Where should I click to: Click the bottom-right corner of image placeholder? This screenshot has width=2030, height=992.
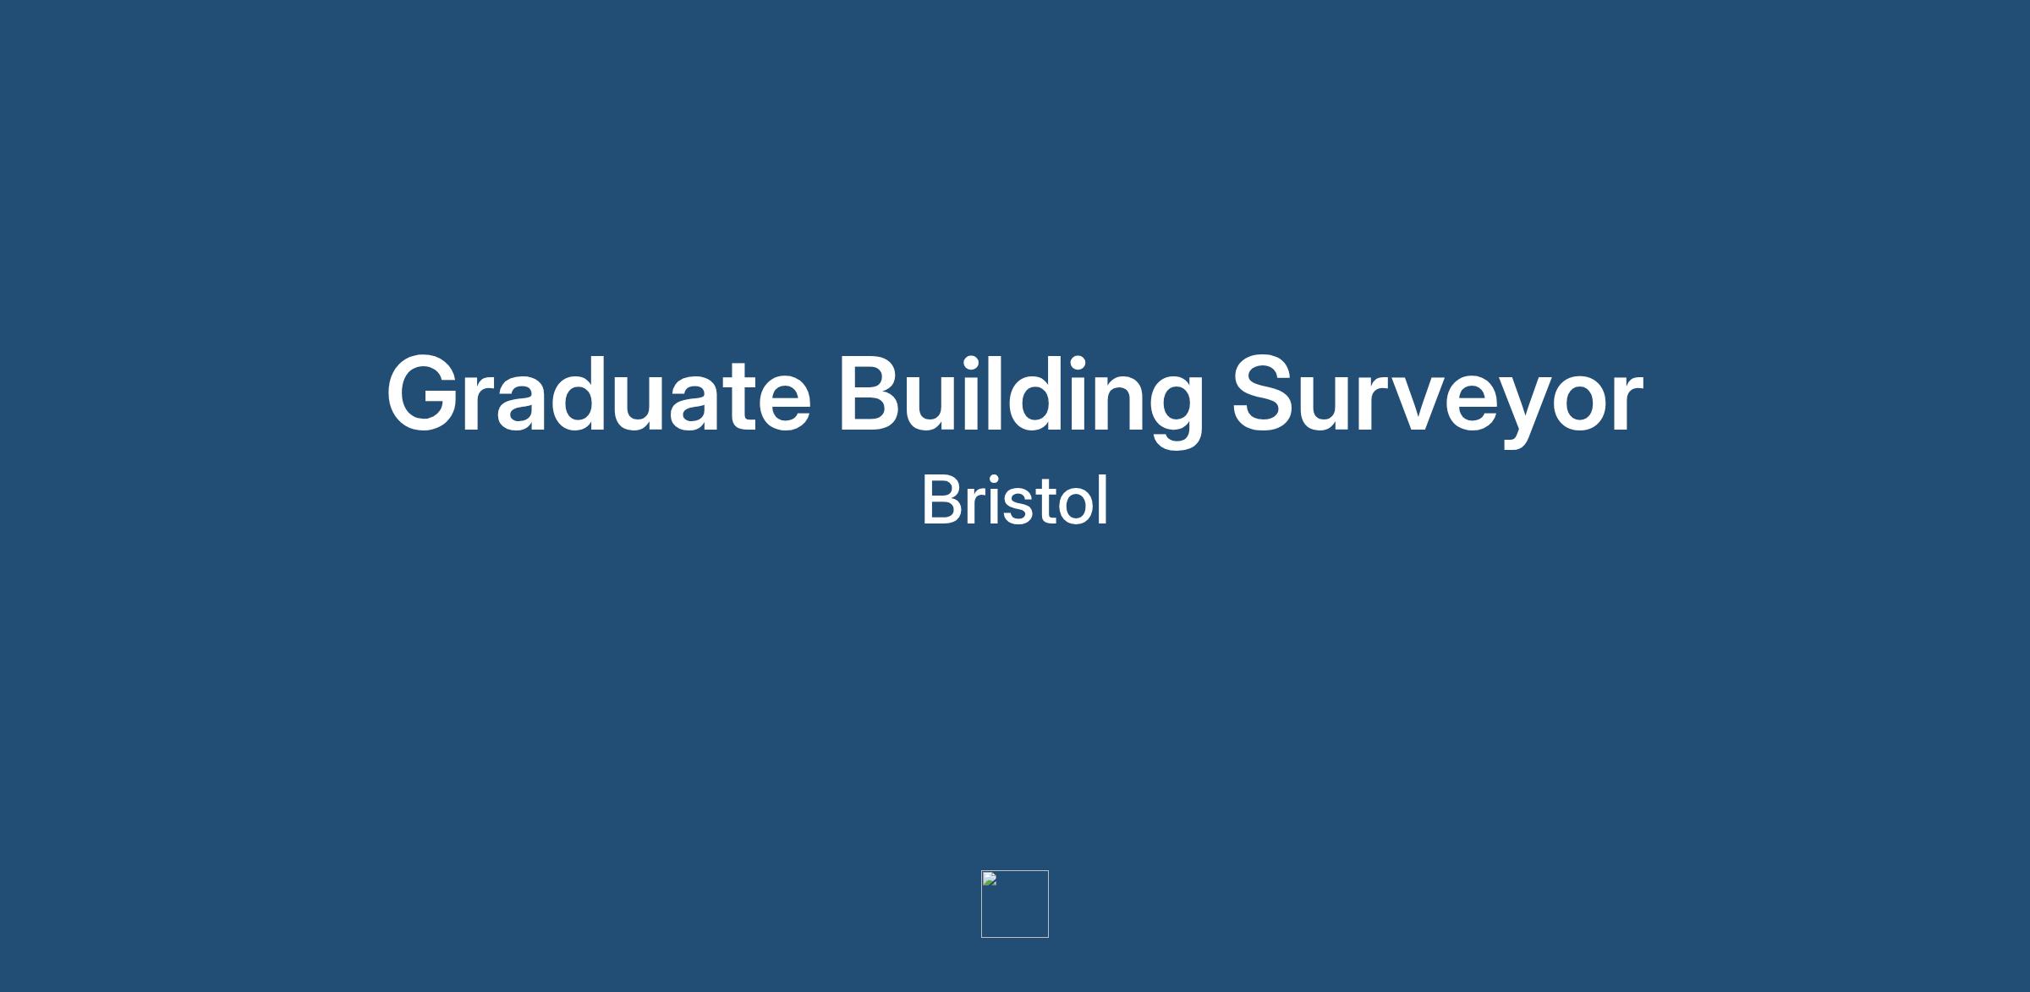tap(1047, 936)
